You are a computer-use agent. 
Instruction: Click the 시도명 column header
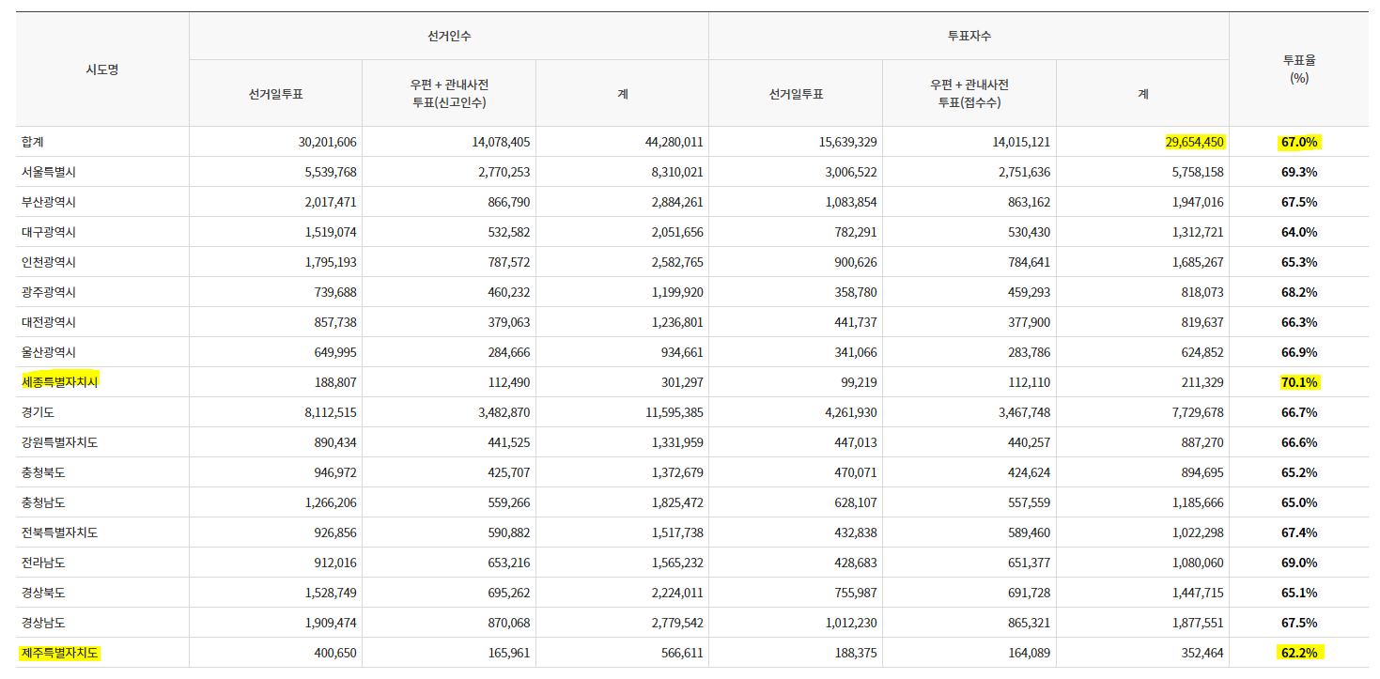point(101,69)
